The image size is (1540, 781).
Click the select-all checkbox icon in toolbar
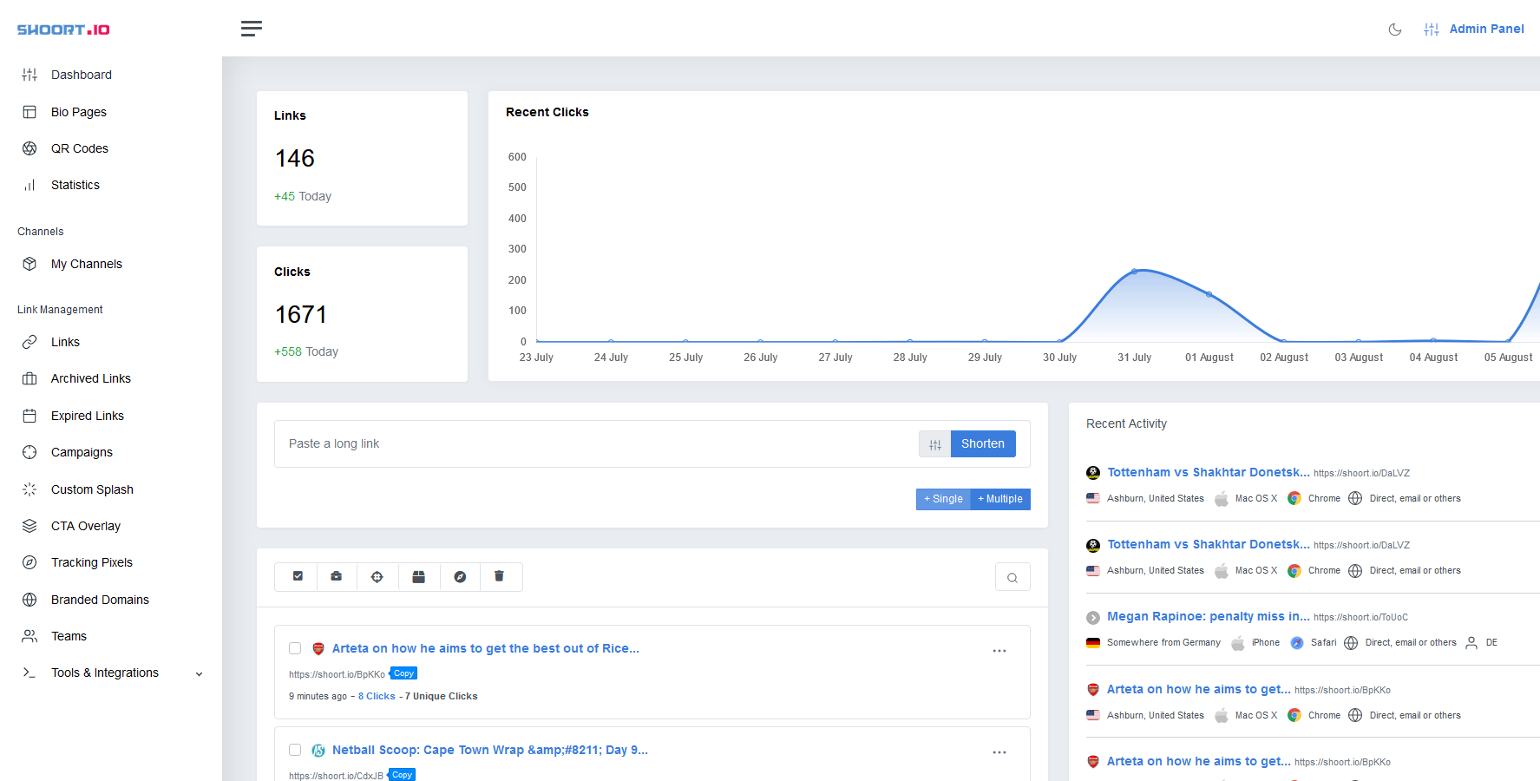tap(296, 576)
